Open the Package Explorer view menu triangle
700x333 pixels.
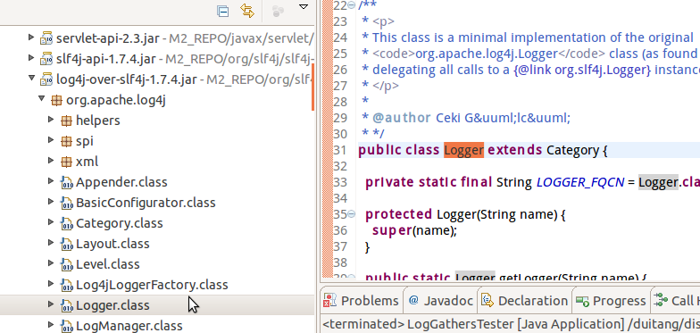(x=304, y=7)
